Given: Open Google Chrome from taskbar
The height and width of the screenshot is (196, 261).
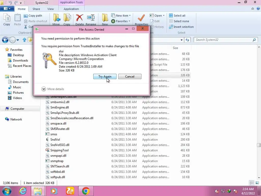Looking at the screenshot, I should 86,191.
